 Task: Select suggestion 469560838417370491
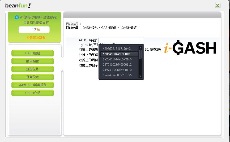[x=117, y=49]
